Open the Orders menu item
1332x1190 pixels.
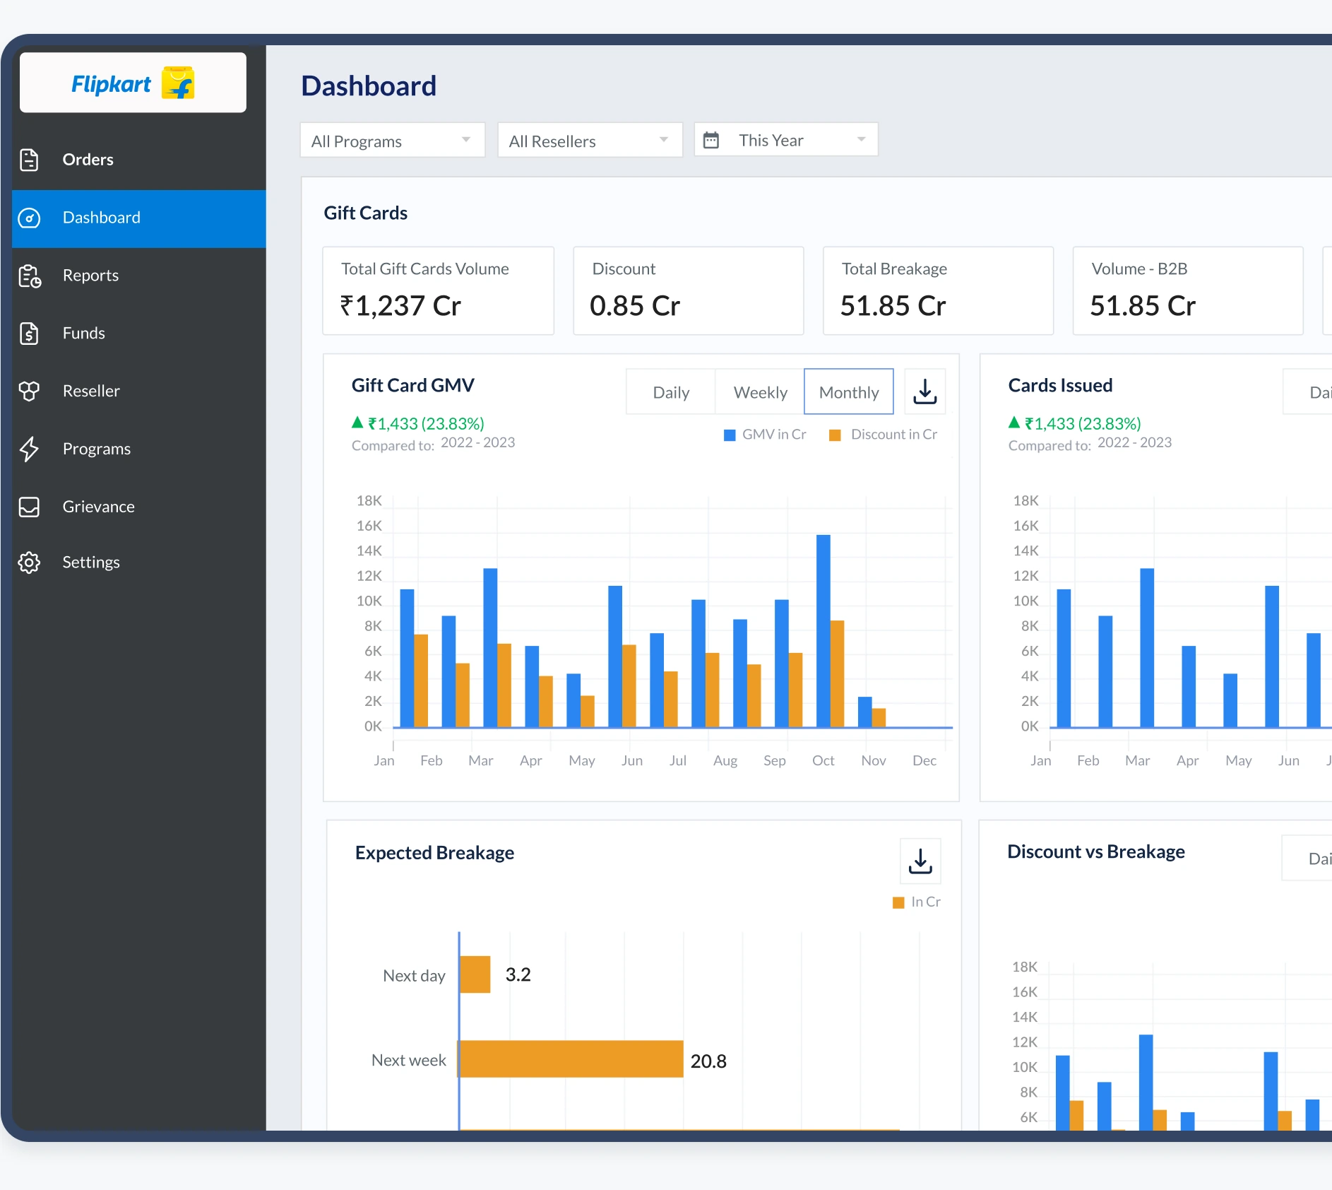point(139,160)
